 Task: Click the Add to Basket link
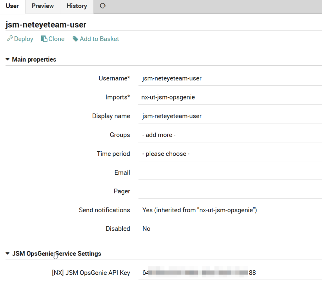96,39
